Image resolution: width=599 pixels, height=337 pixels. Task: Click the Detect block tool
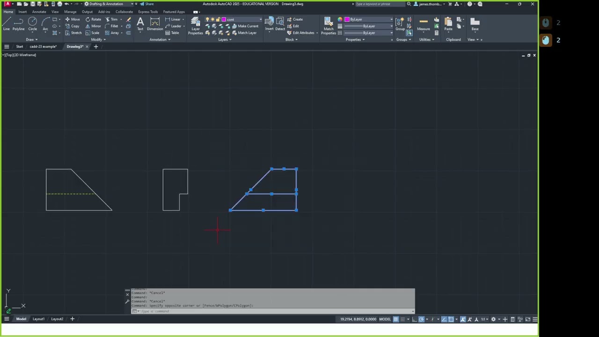click(x=280, y=24)
